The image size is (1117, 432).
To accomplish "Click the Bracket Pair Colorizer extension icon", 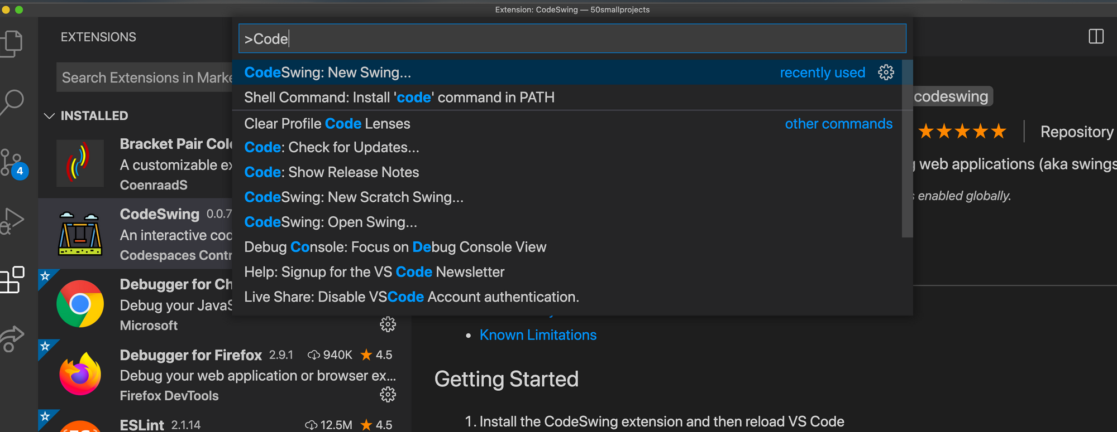I will click(x=80, y=163).
